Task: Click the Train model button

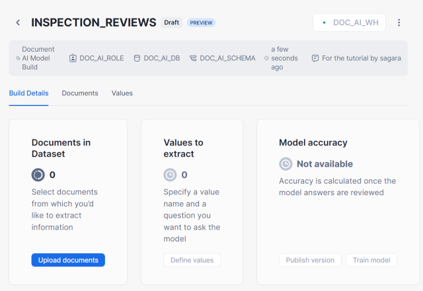Action: [371, 260]
